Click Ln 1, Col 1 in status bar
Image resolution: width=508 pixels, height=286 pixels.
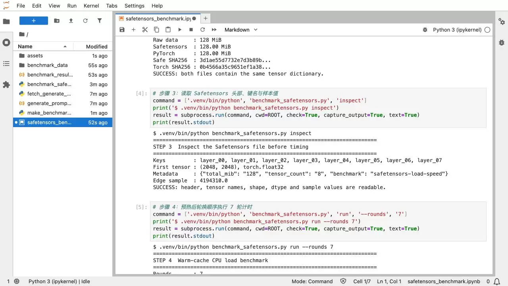click(389, 281)
